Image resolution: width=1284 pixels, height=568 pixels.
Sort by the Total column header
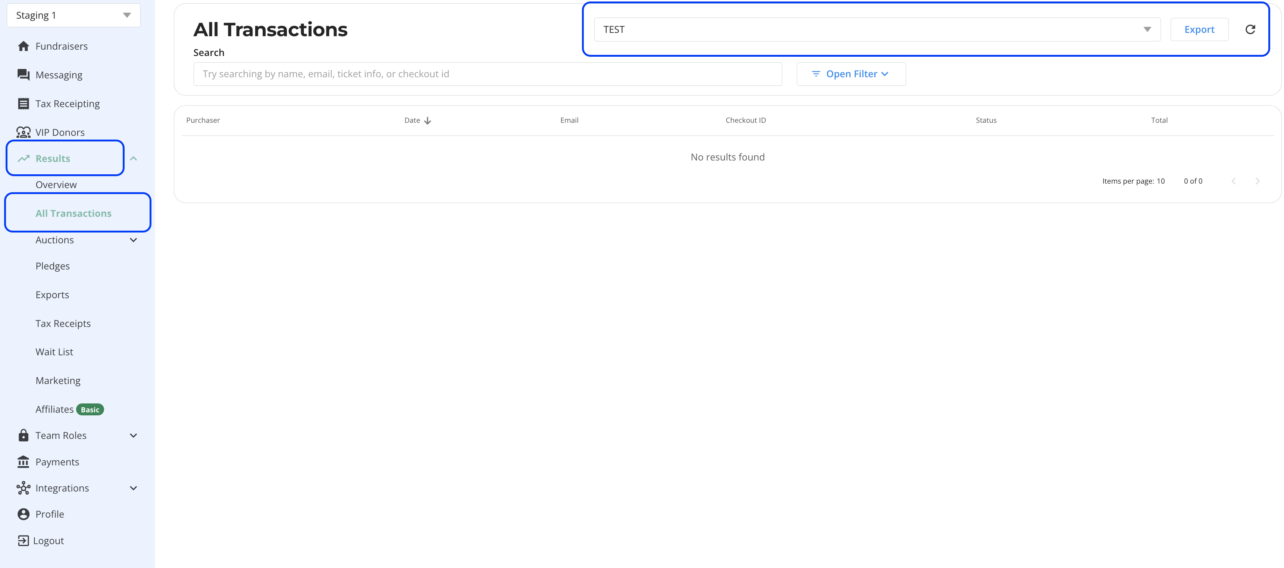point(1159,120)
